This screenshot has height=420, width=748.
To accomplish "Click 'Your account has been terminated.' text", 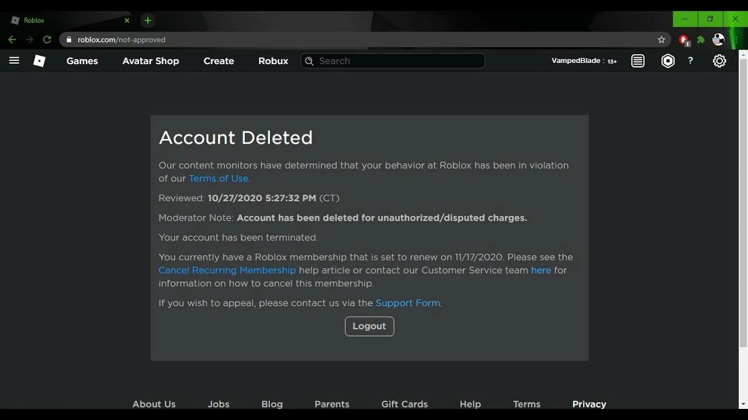I will (238, 237).
